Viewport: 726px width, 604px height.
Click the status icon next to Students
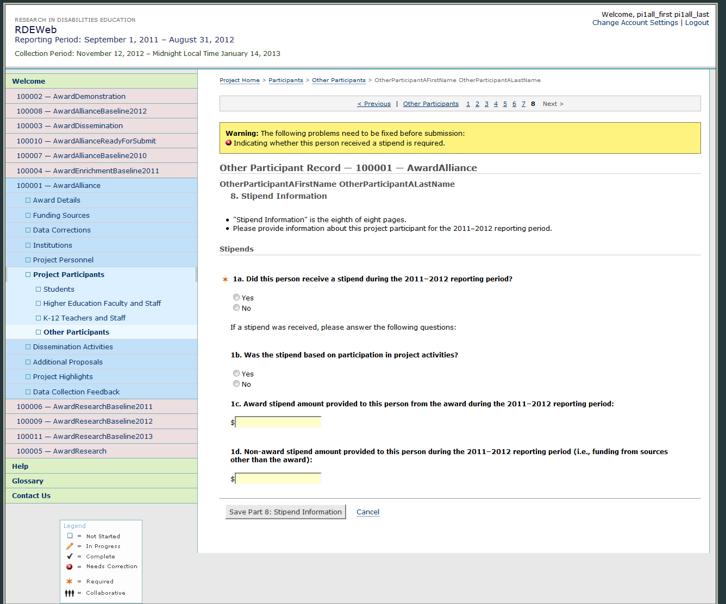[x=39, y=290]
